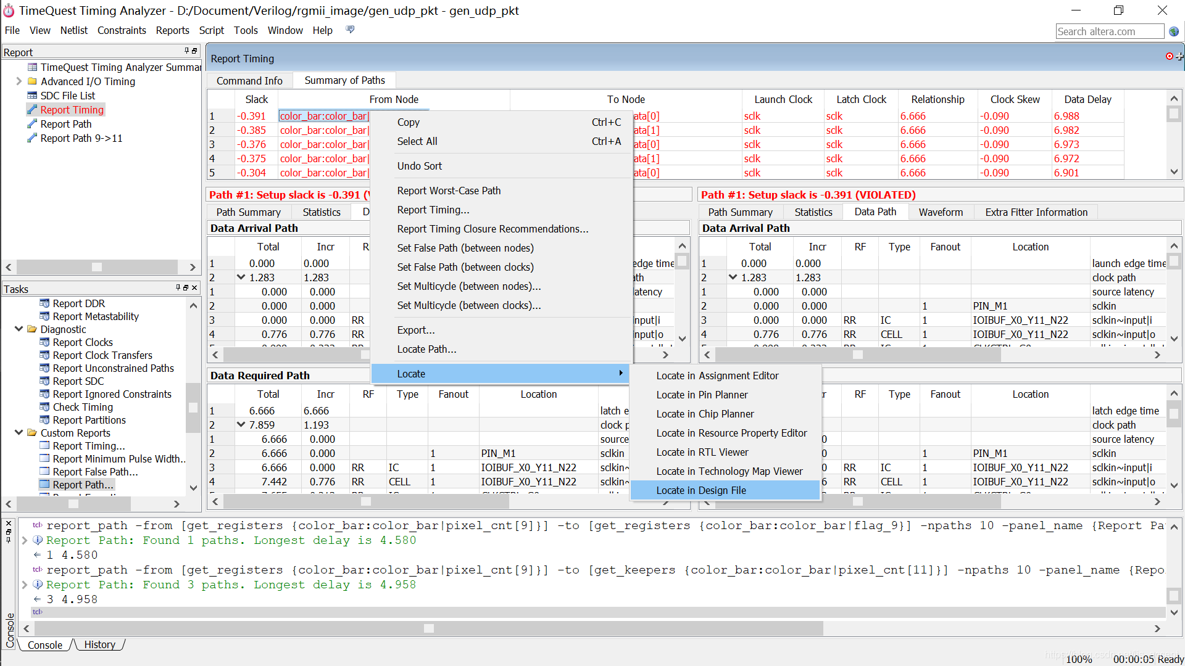This screenshot has width=1185, height=666.
Task: Click slack value -0.376 in row 3
Action: click(251, 144)
